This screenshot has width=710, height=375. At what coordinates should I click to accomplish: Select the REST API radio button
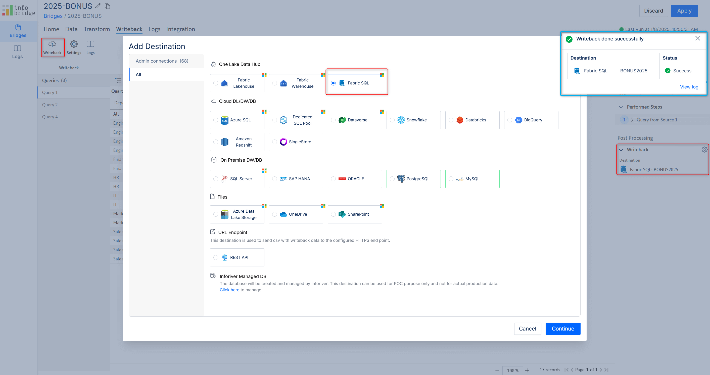216,258
